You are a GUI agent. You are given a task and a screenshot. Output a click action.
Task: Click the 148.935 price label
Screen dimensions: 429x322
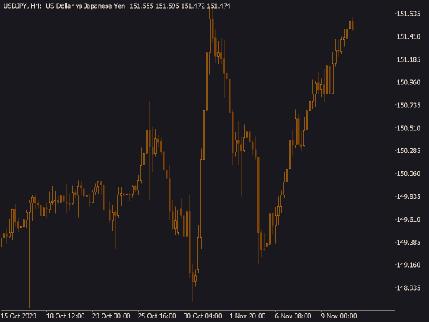point(408,288)
